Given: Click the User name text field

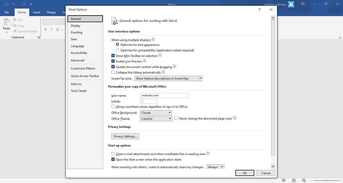Looking at the screenshot, I should click(x=164, y=95).
